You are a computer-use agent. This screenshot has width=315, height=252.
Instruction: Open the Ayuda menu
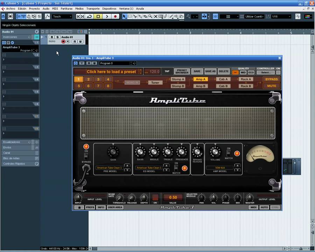(140, 9)
